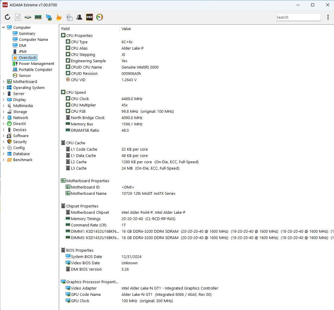The width and height of the screenshot is (334, 310).
Task: Open the monitor diagnostics toolbar icon
Action: (49, 17)
